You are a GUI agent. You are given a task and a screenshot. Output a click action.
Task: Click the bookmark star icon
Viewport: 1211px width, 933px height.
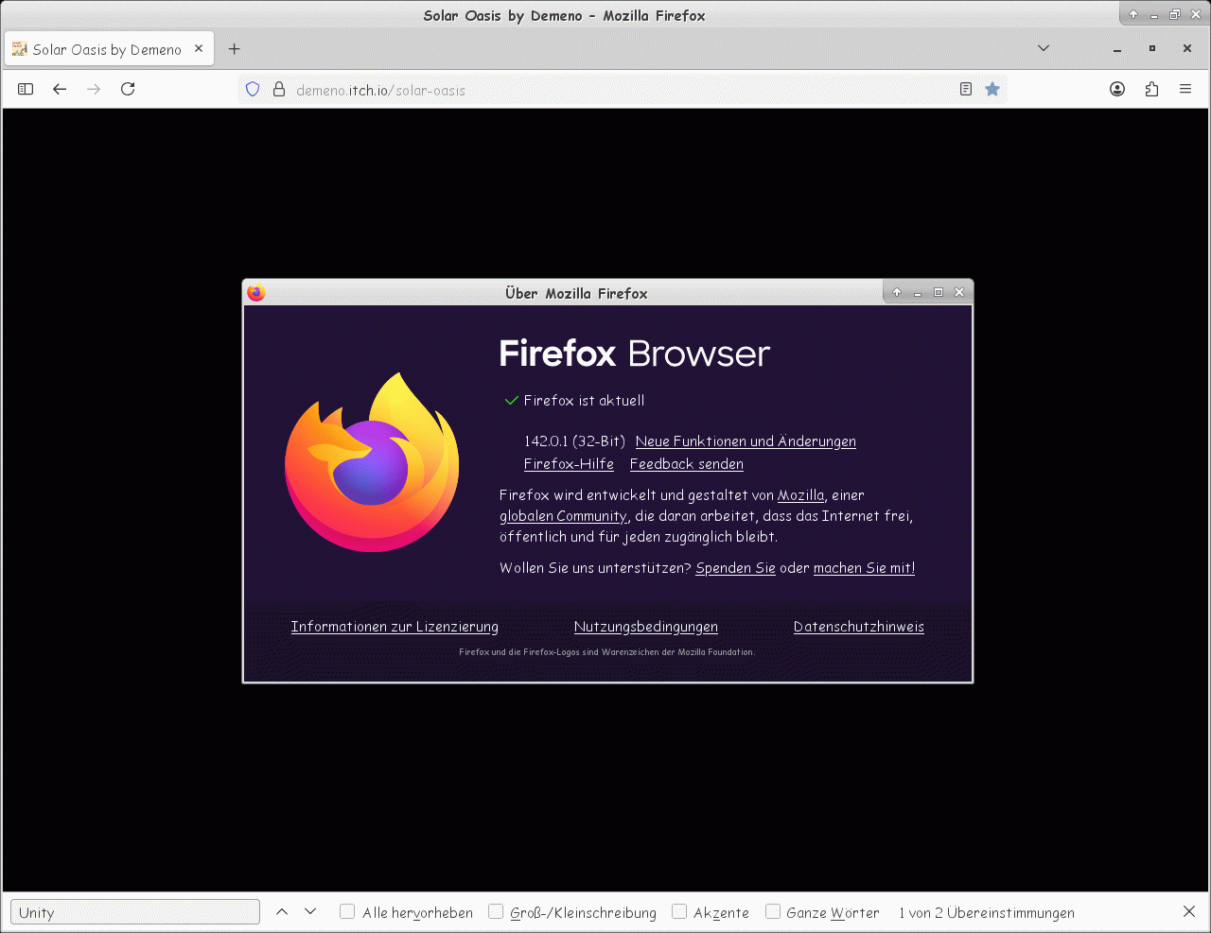(x=992, y=89)
